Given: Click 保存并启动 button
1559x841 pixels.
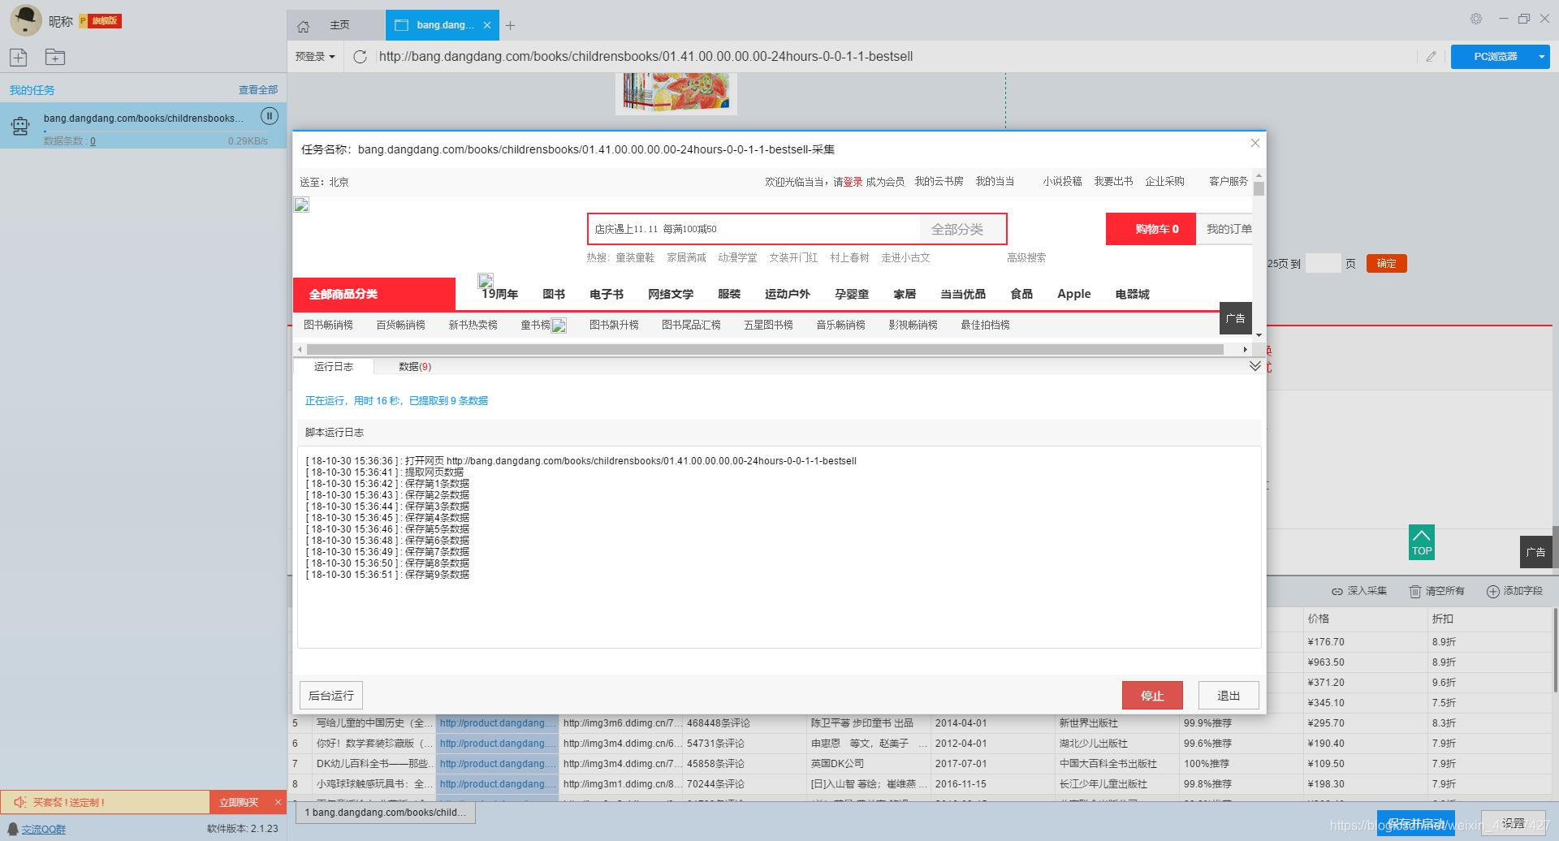Looking at the screenshot, I should click(1415, 823).
